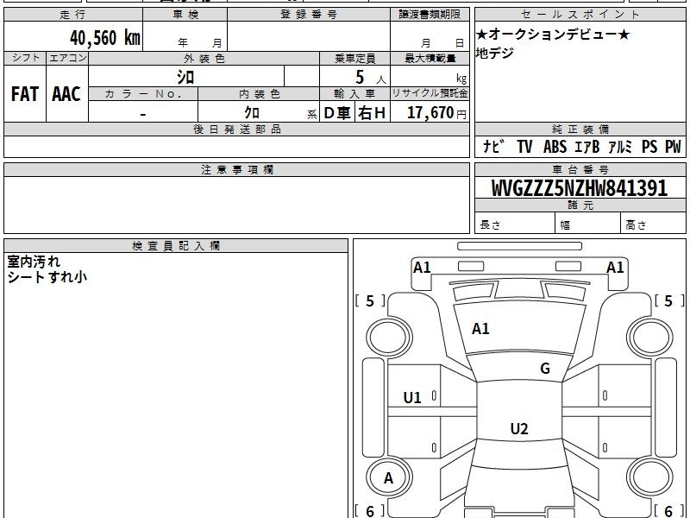Image resolution: width=690 pixels, height=518 pixels.
Task: Click 検査員記入欄 header
Action: click(176, 246)
